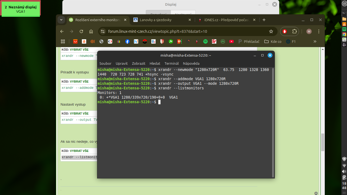The image size is (347, 195).
Task: Click the volume icon in system tray
Action: coord(344,171)
